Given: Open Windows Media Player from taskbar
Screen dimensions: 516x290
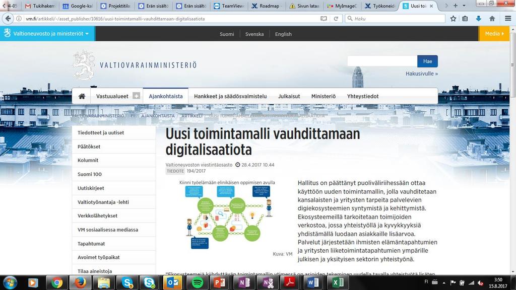Looking at the screenshot, I should tap(33, 283).
